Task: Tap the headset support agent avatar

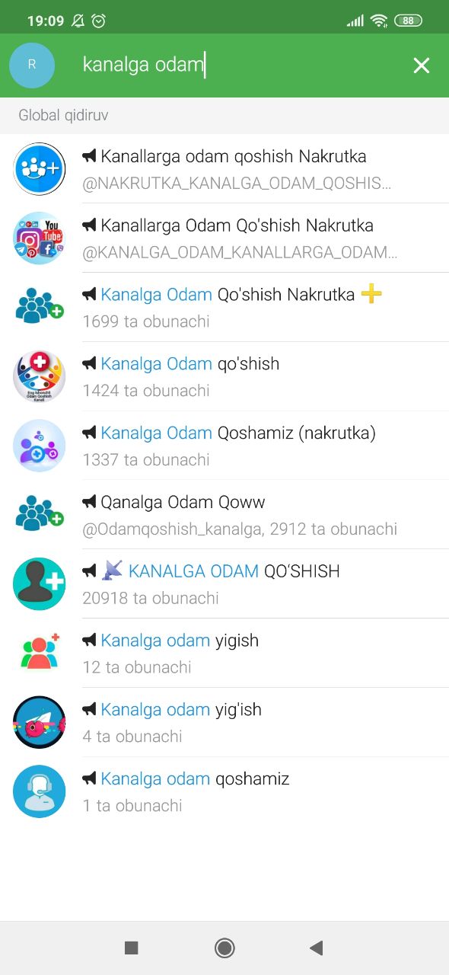Action: point(40,791)
